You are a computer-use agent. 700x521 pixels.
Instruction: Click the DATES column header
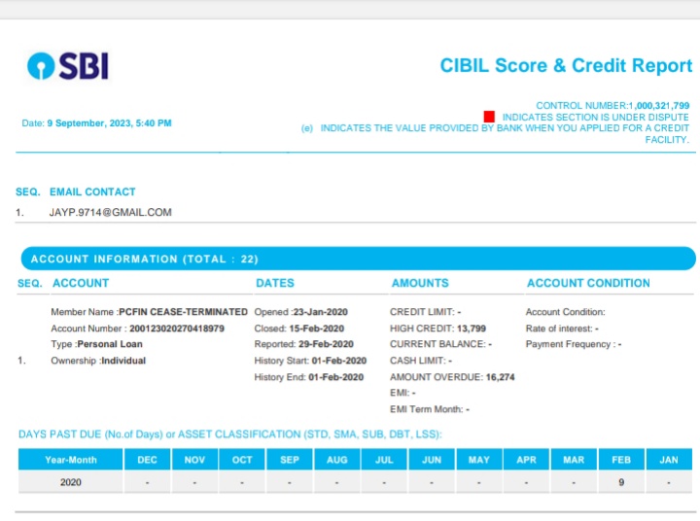click(x=275, y=283)
